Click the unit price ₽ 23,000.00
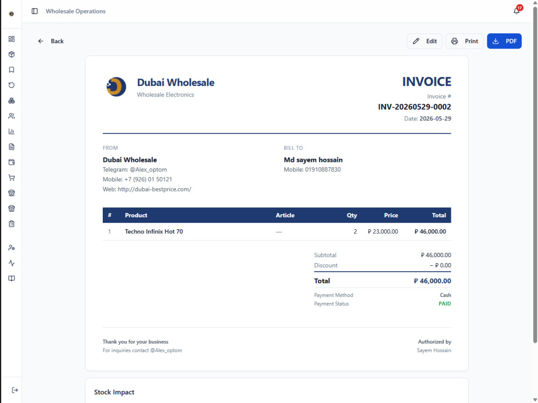The image size is (538, 403). coord(383,232)
